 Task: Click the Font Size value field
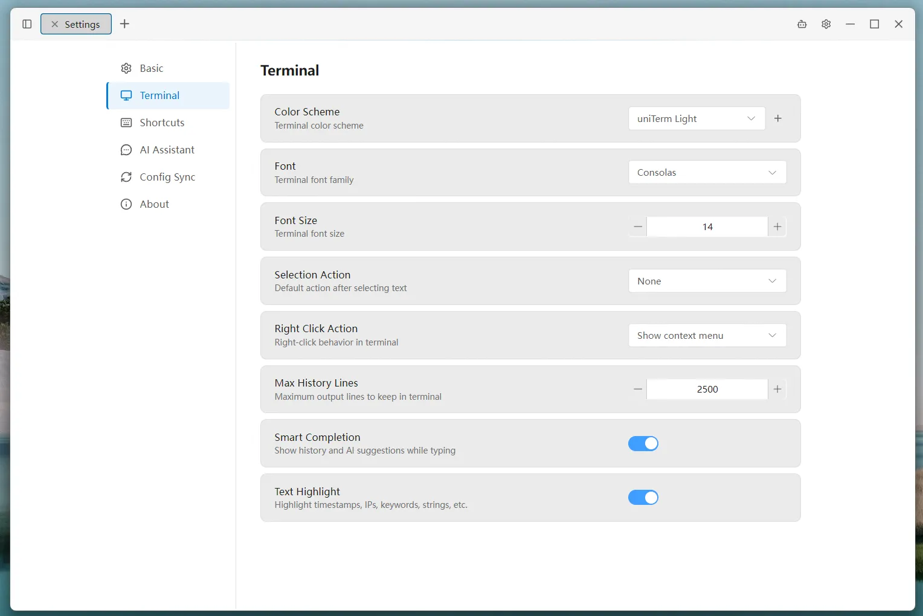[x=707, y=226]
